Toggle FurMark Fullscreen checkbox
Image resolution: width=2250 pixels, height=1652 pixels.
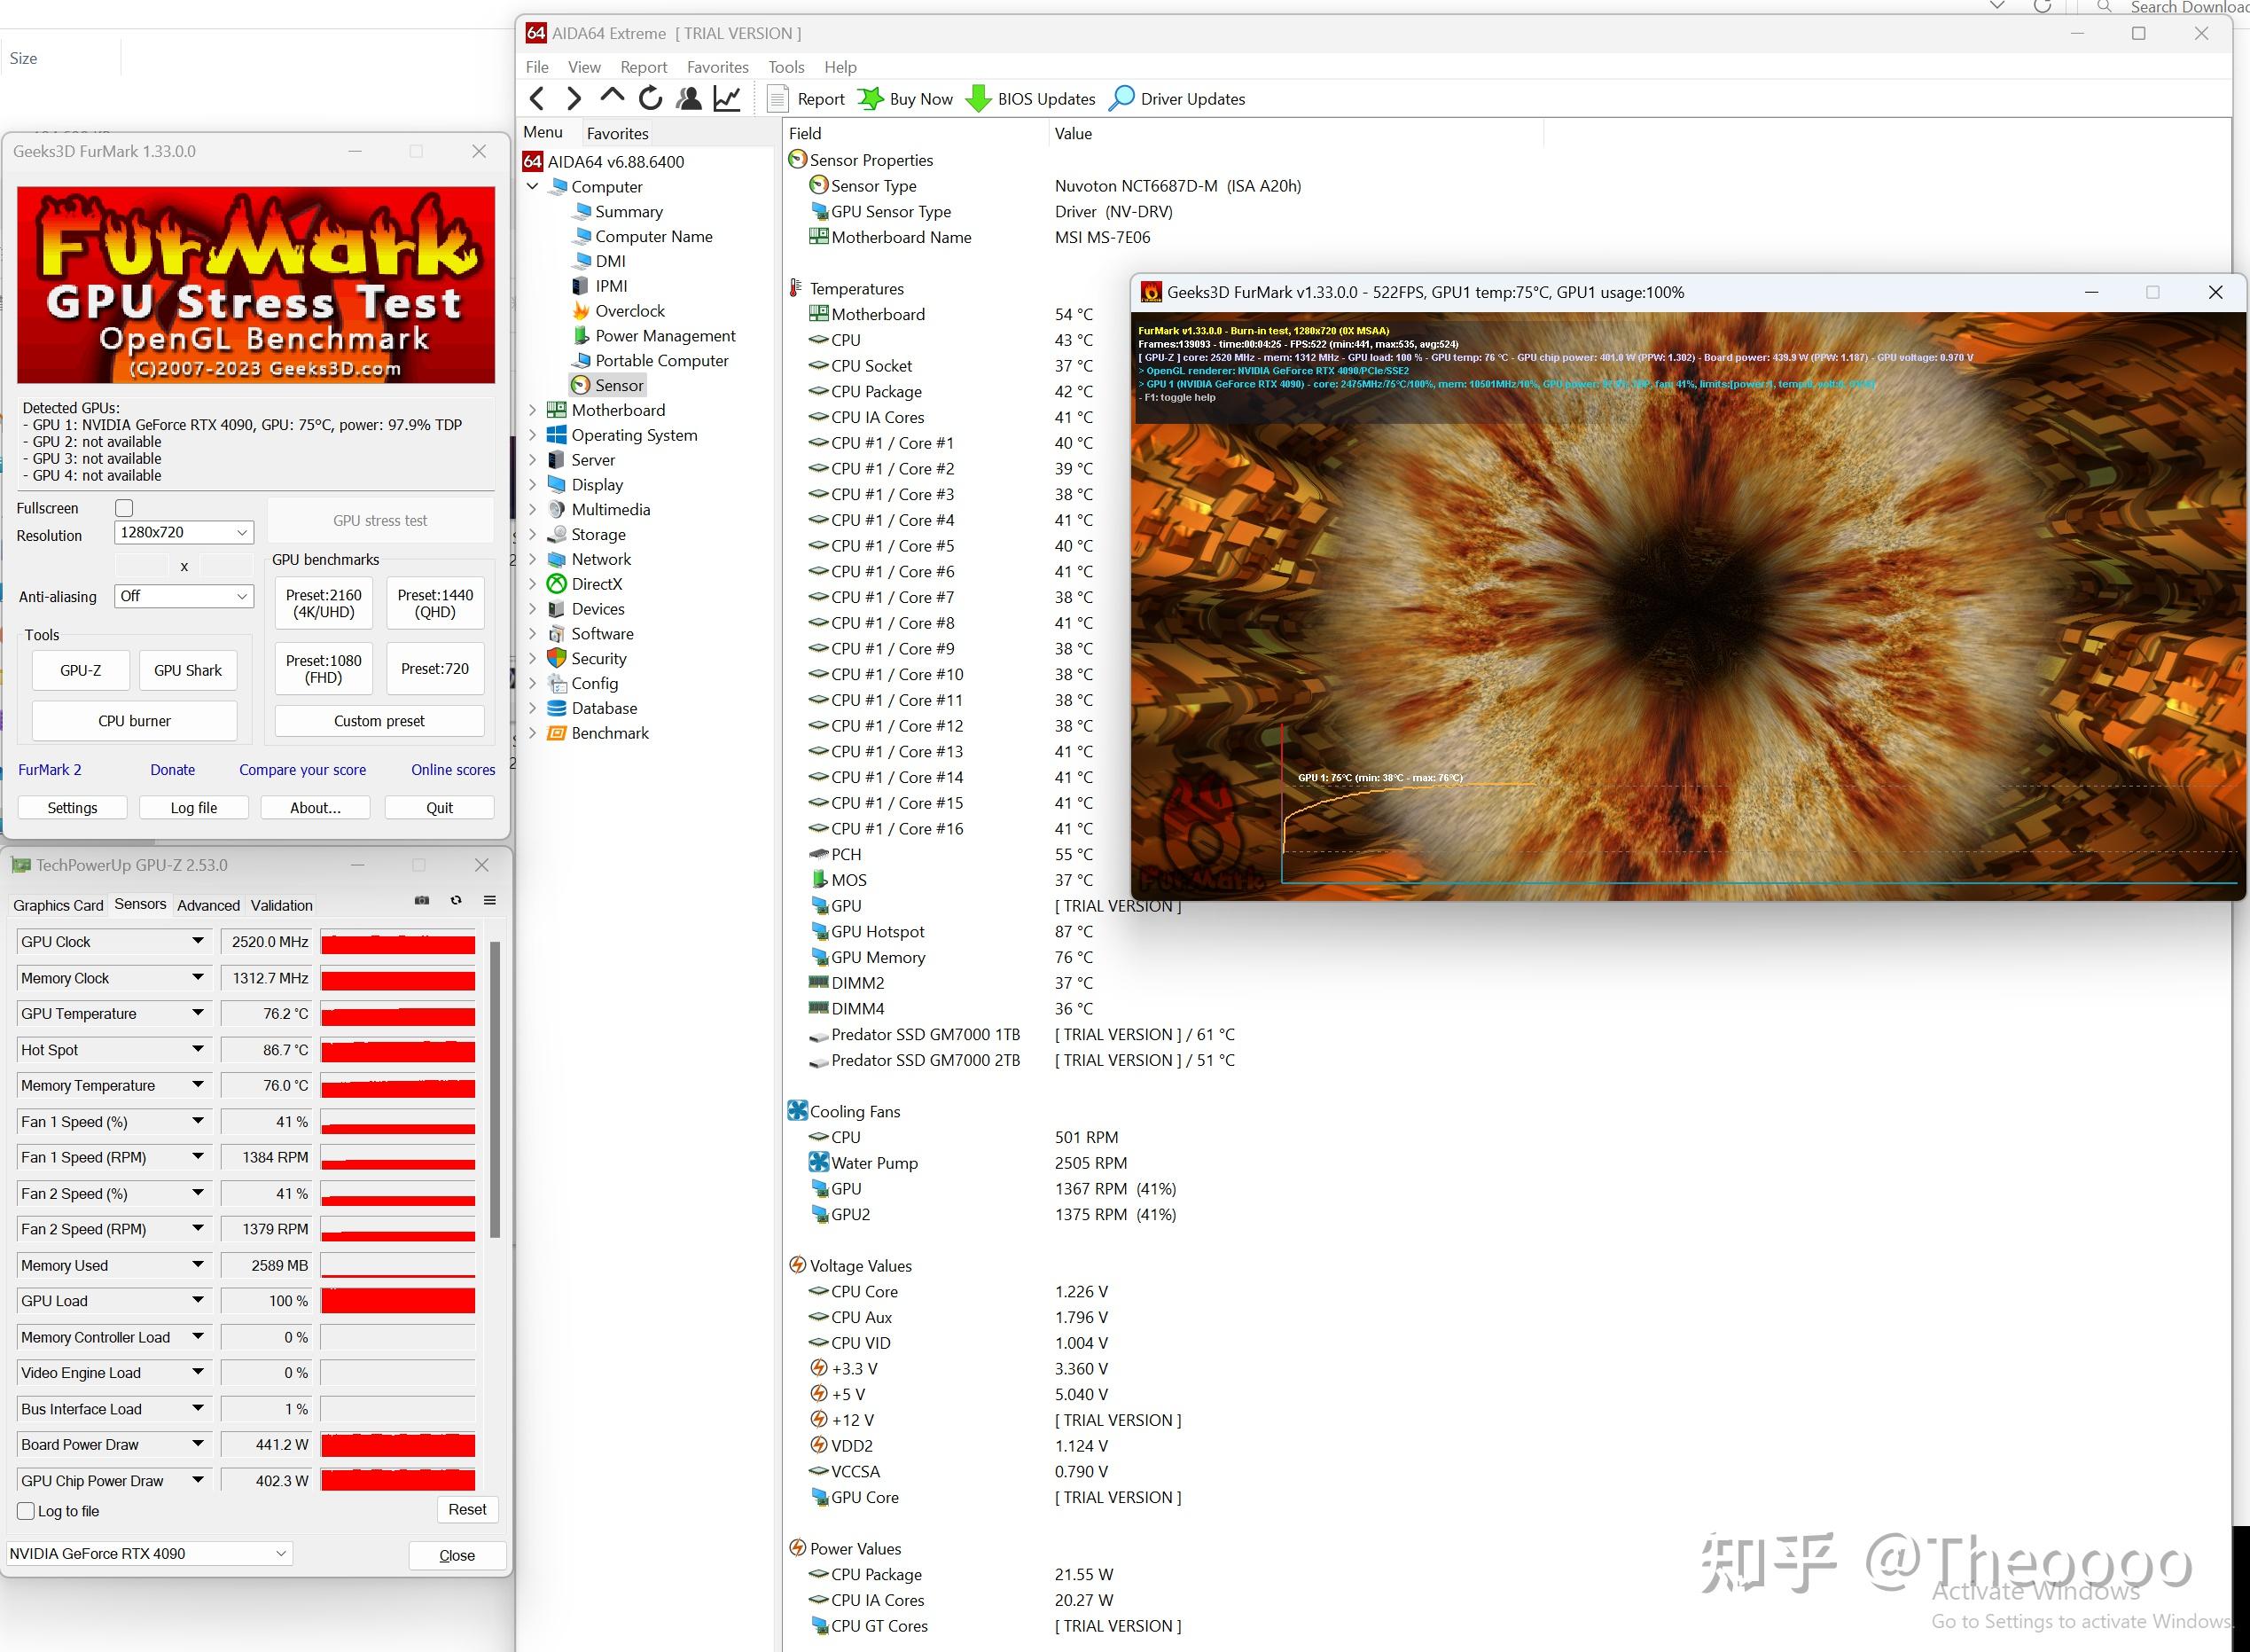point(124,508)
